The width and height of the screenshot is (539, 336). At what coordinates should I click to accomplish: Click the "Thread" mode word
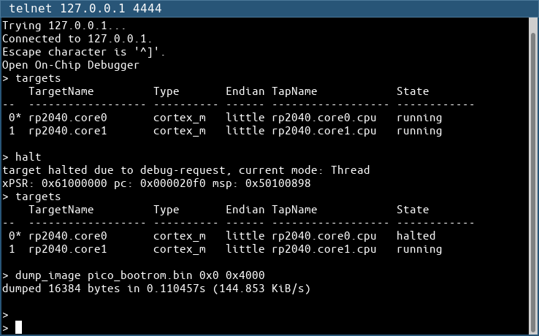(x=351, y=170)
